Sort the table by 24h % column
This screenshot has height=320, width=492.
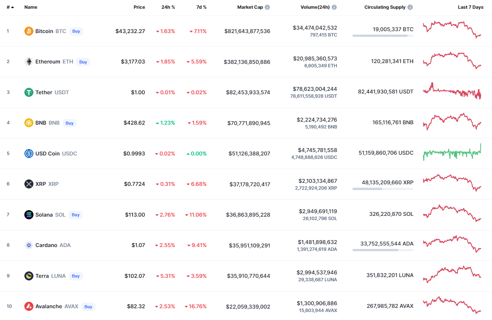tap(168, 7)
